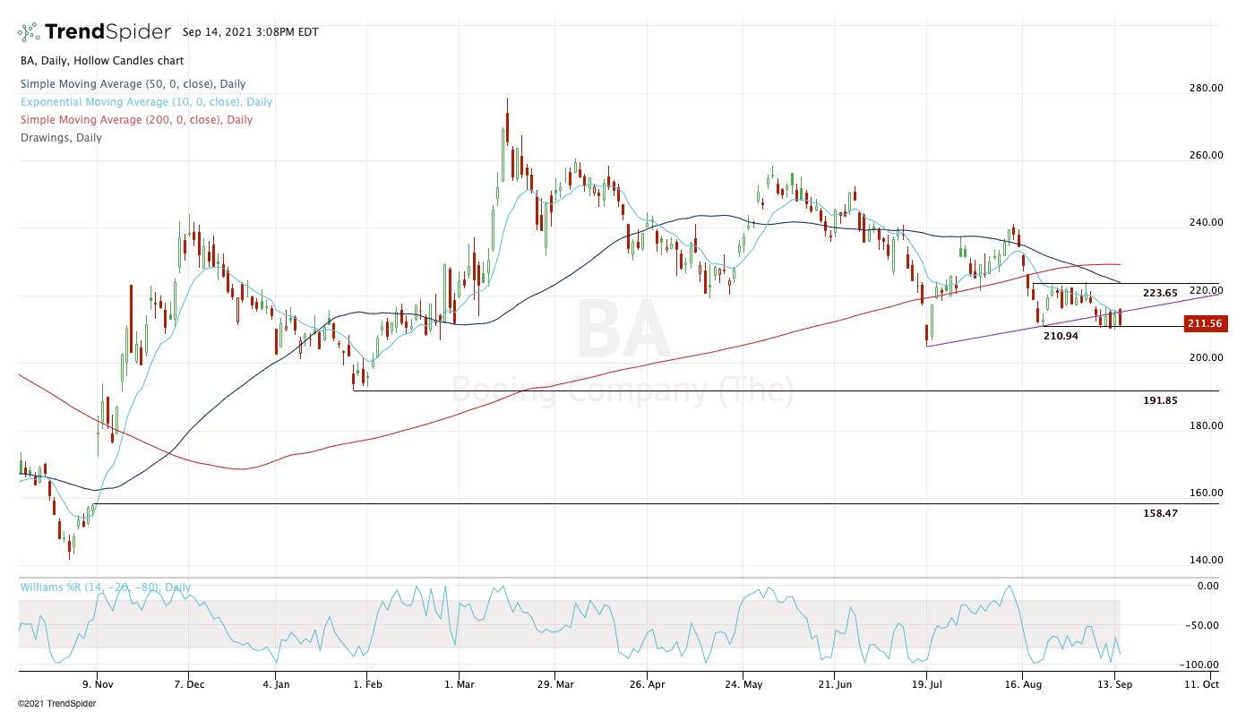Click the 1. Mar date axis label
Viewport: 1246px width, 712px height.
tap(458, 682)
